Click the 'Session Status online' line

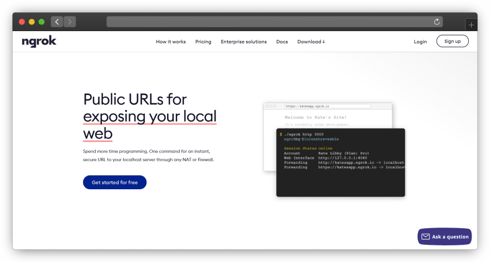308,148
